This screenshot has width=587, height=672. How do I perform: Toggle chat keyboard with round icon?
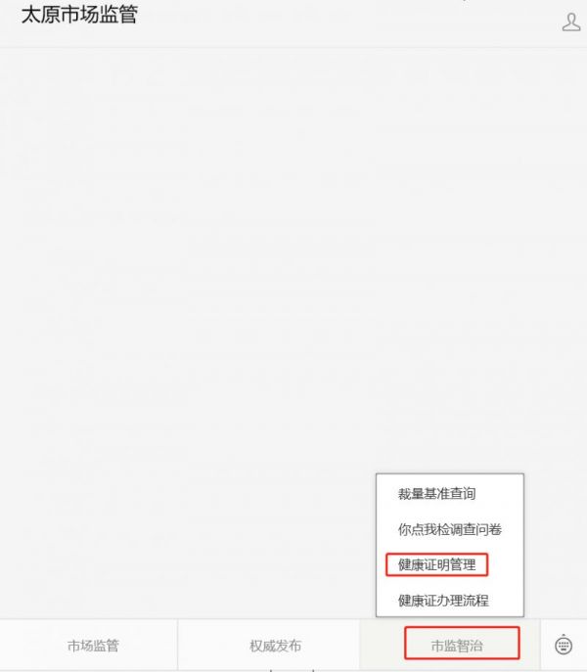pos(564,645)
